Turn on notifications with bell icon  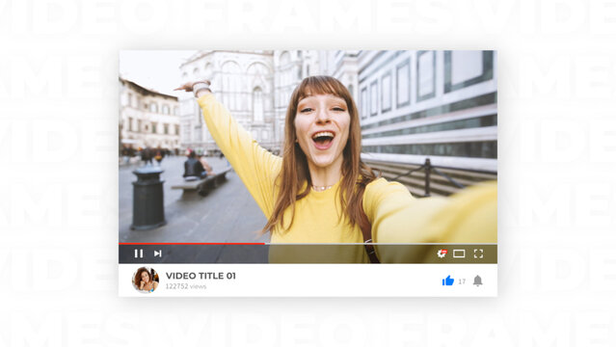(477, 280)
